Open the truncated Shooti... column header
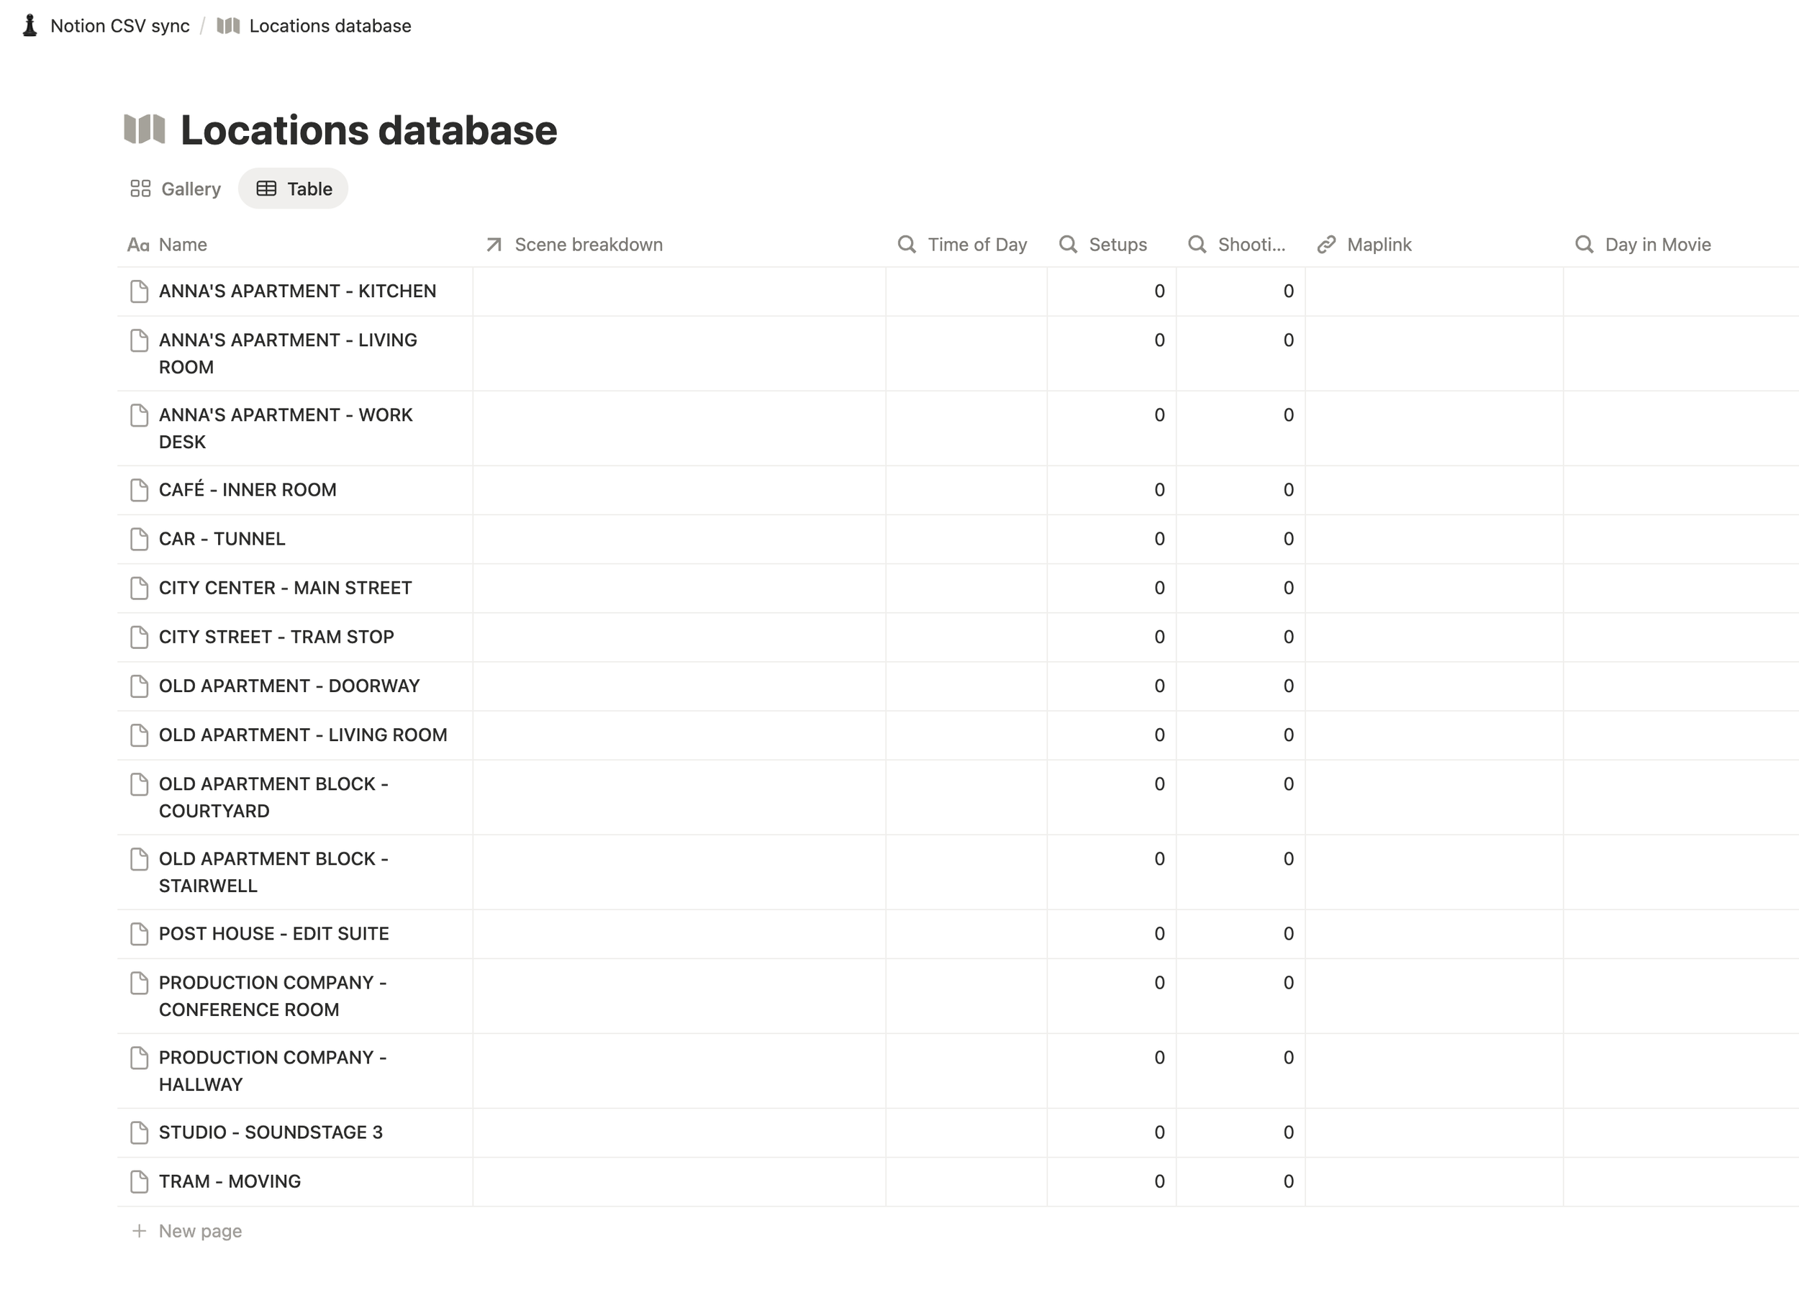Viewport: 1799px width, 1303px height. coord(1241,244)
